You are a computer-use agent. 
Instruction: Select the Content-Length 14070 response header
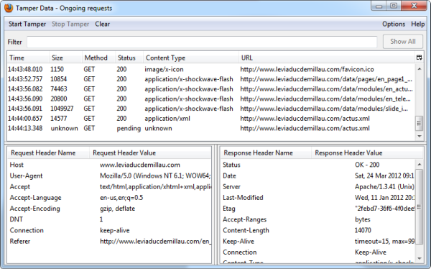318,230
